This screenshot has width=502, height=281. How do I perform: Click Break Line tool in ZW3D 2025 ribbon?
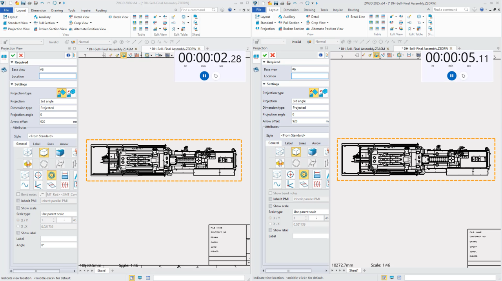click(x=355, y=17)
